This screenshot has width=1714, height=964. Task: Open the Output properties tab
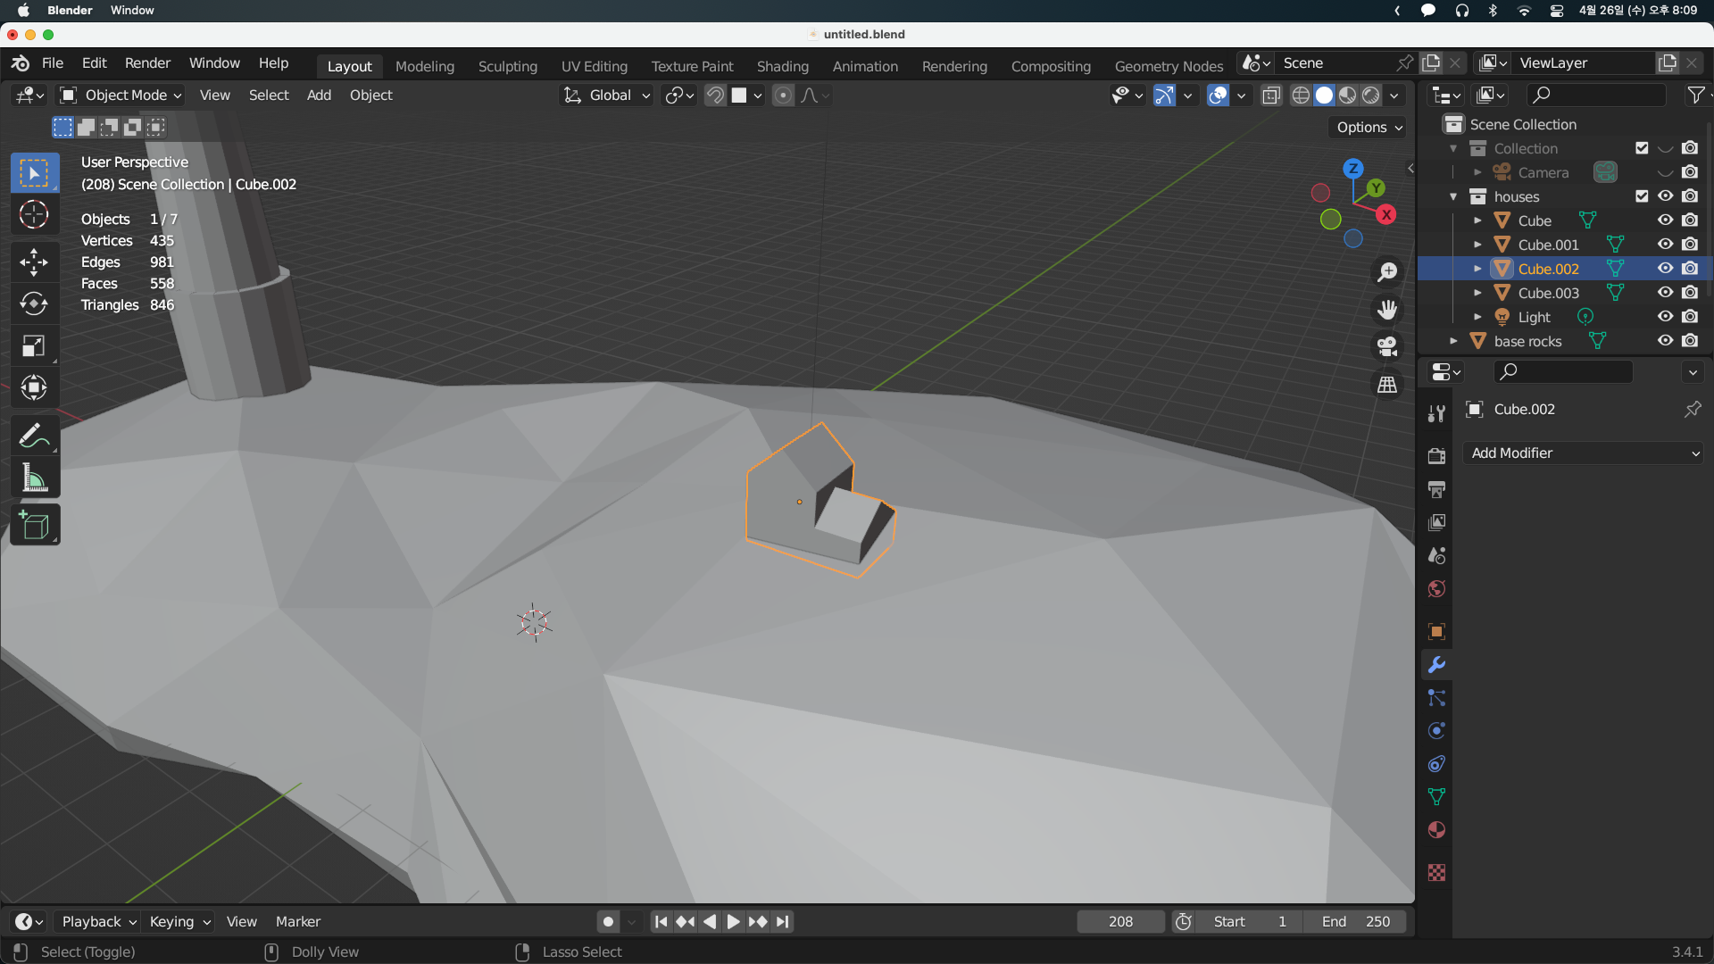coord(1436,489)
